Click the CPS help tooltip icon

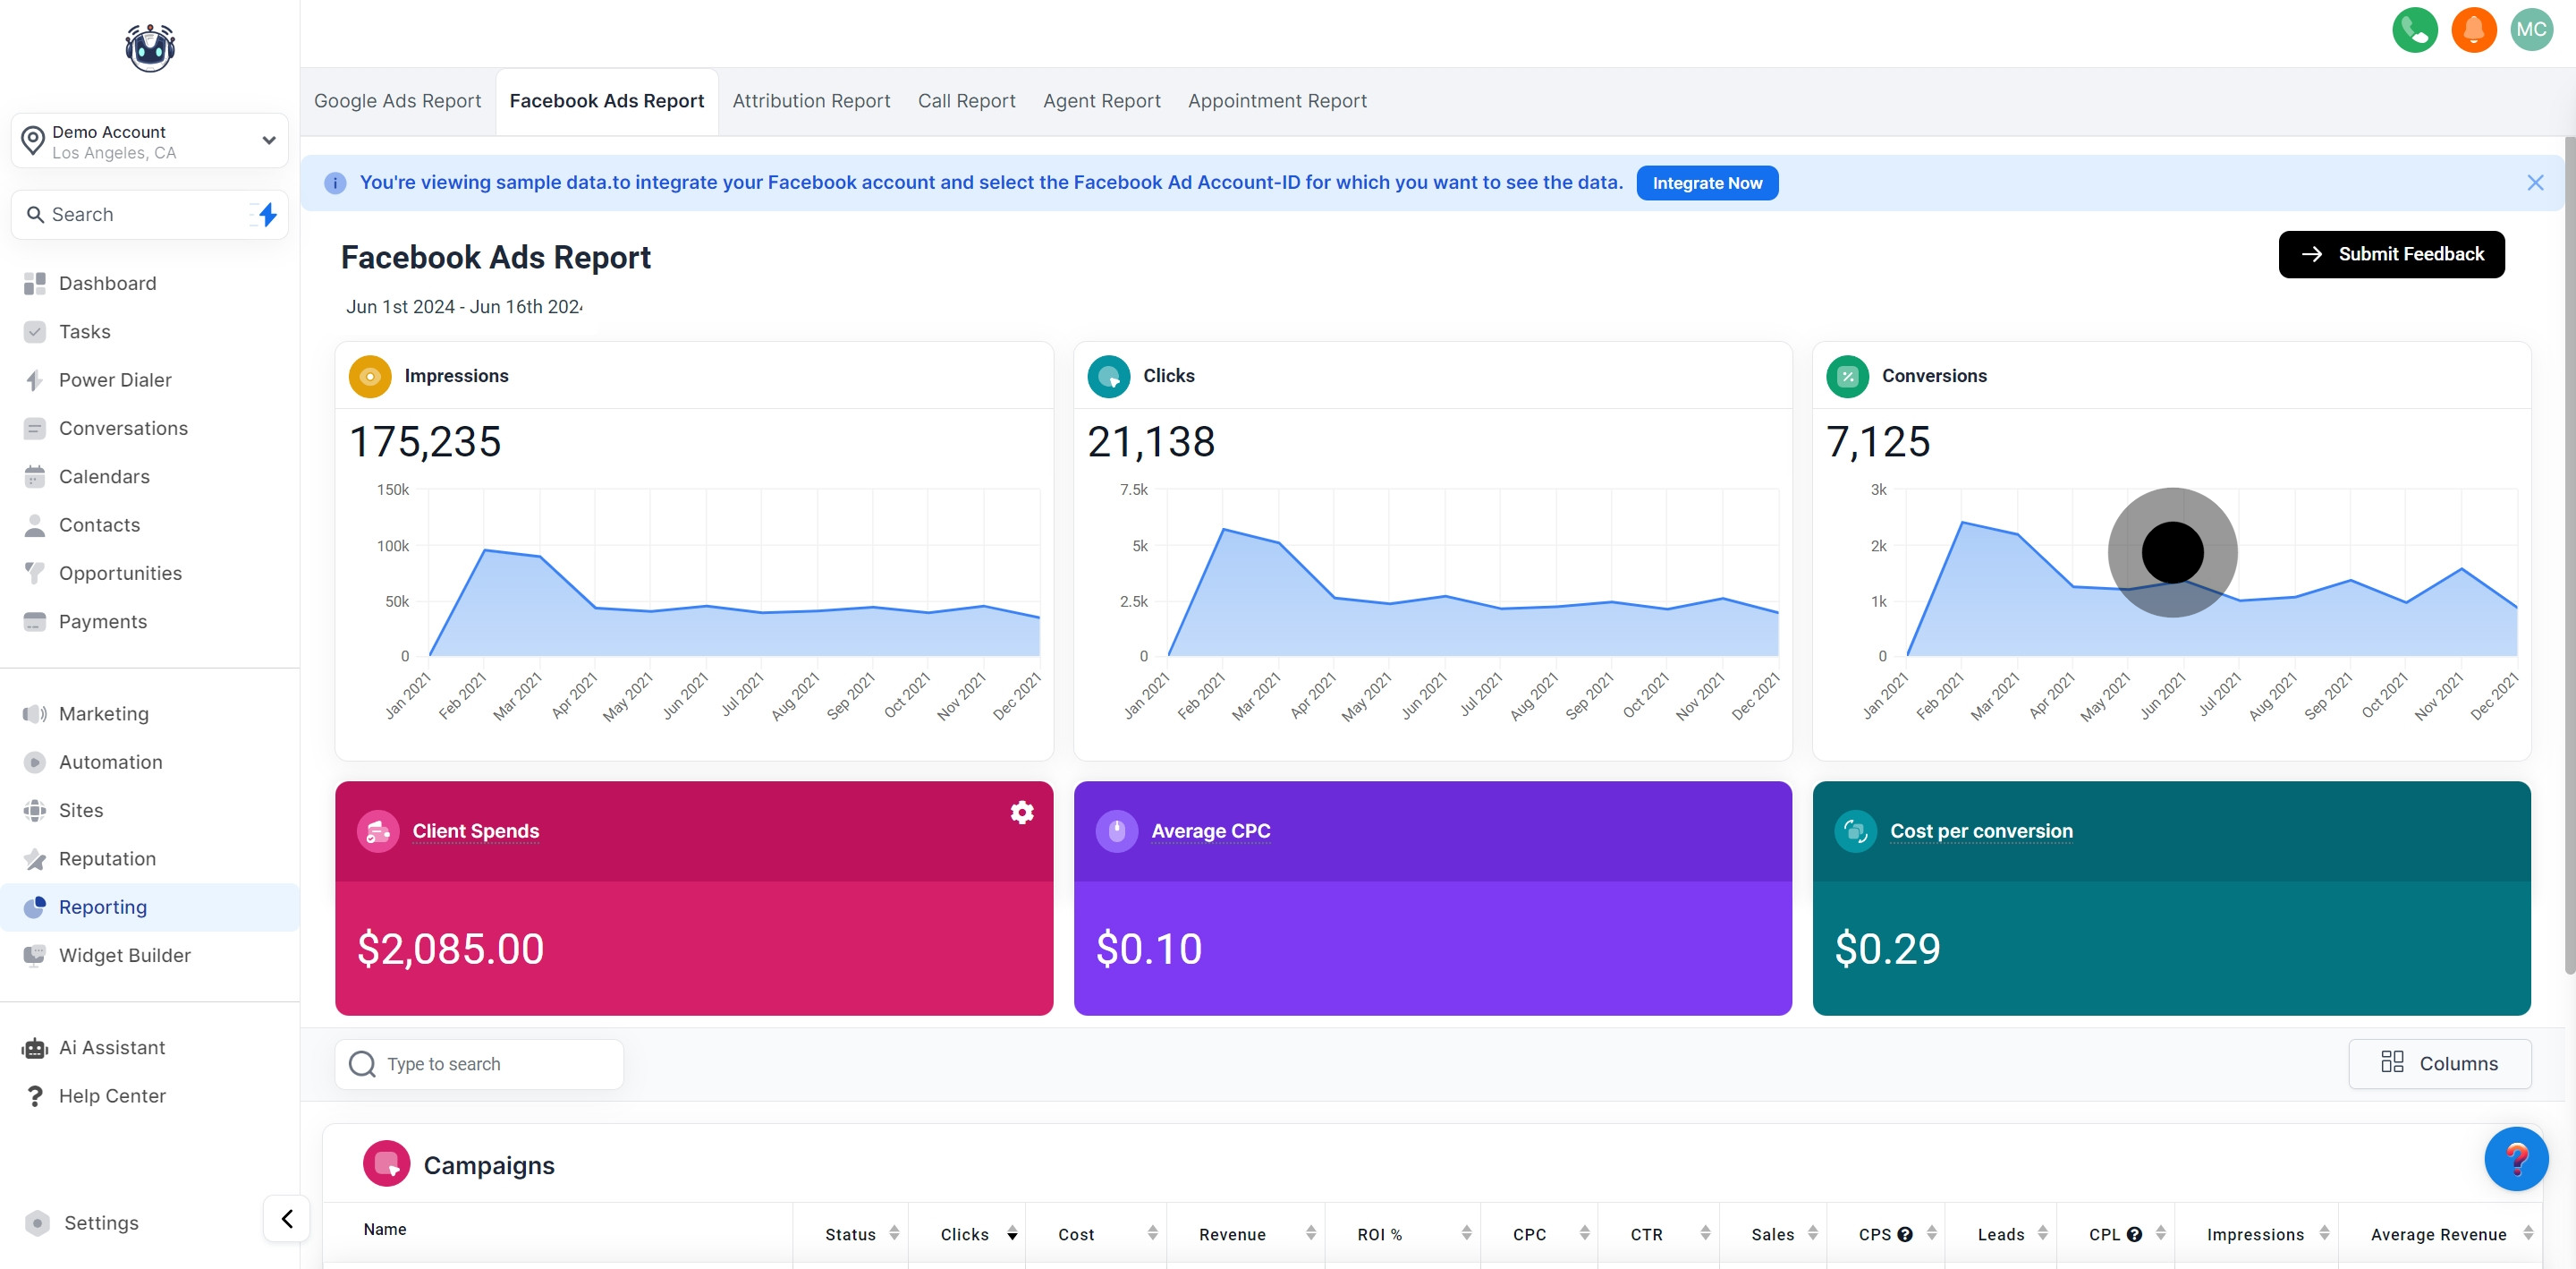[x=1905, y=1234]
